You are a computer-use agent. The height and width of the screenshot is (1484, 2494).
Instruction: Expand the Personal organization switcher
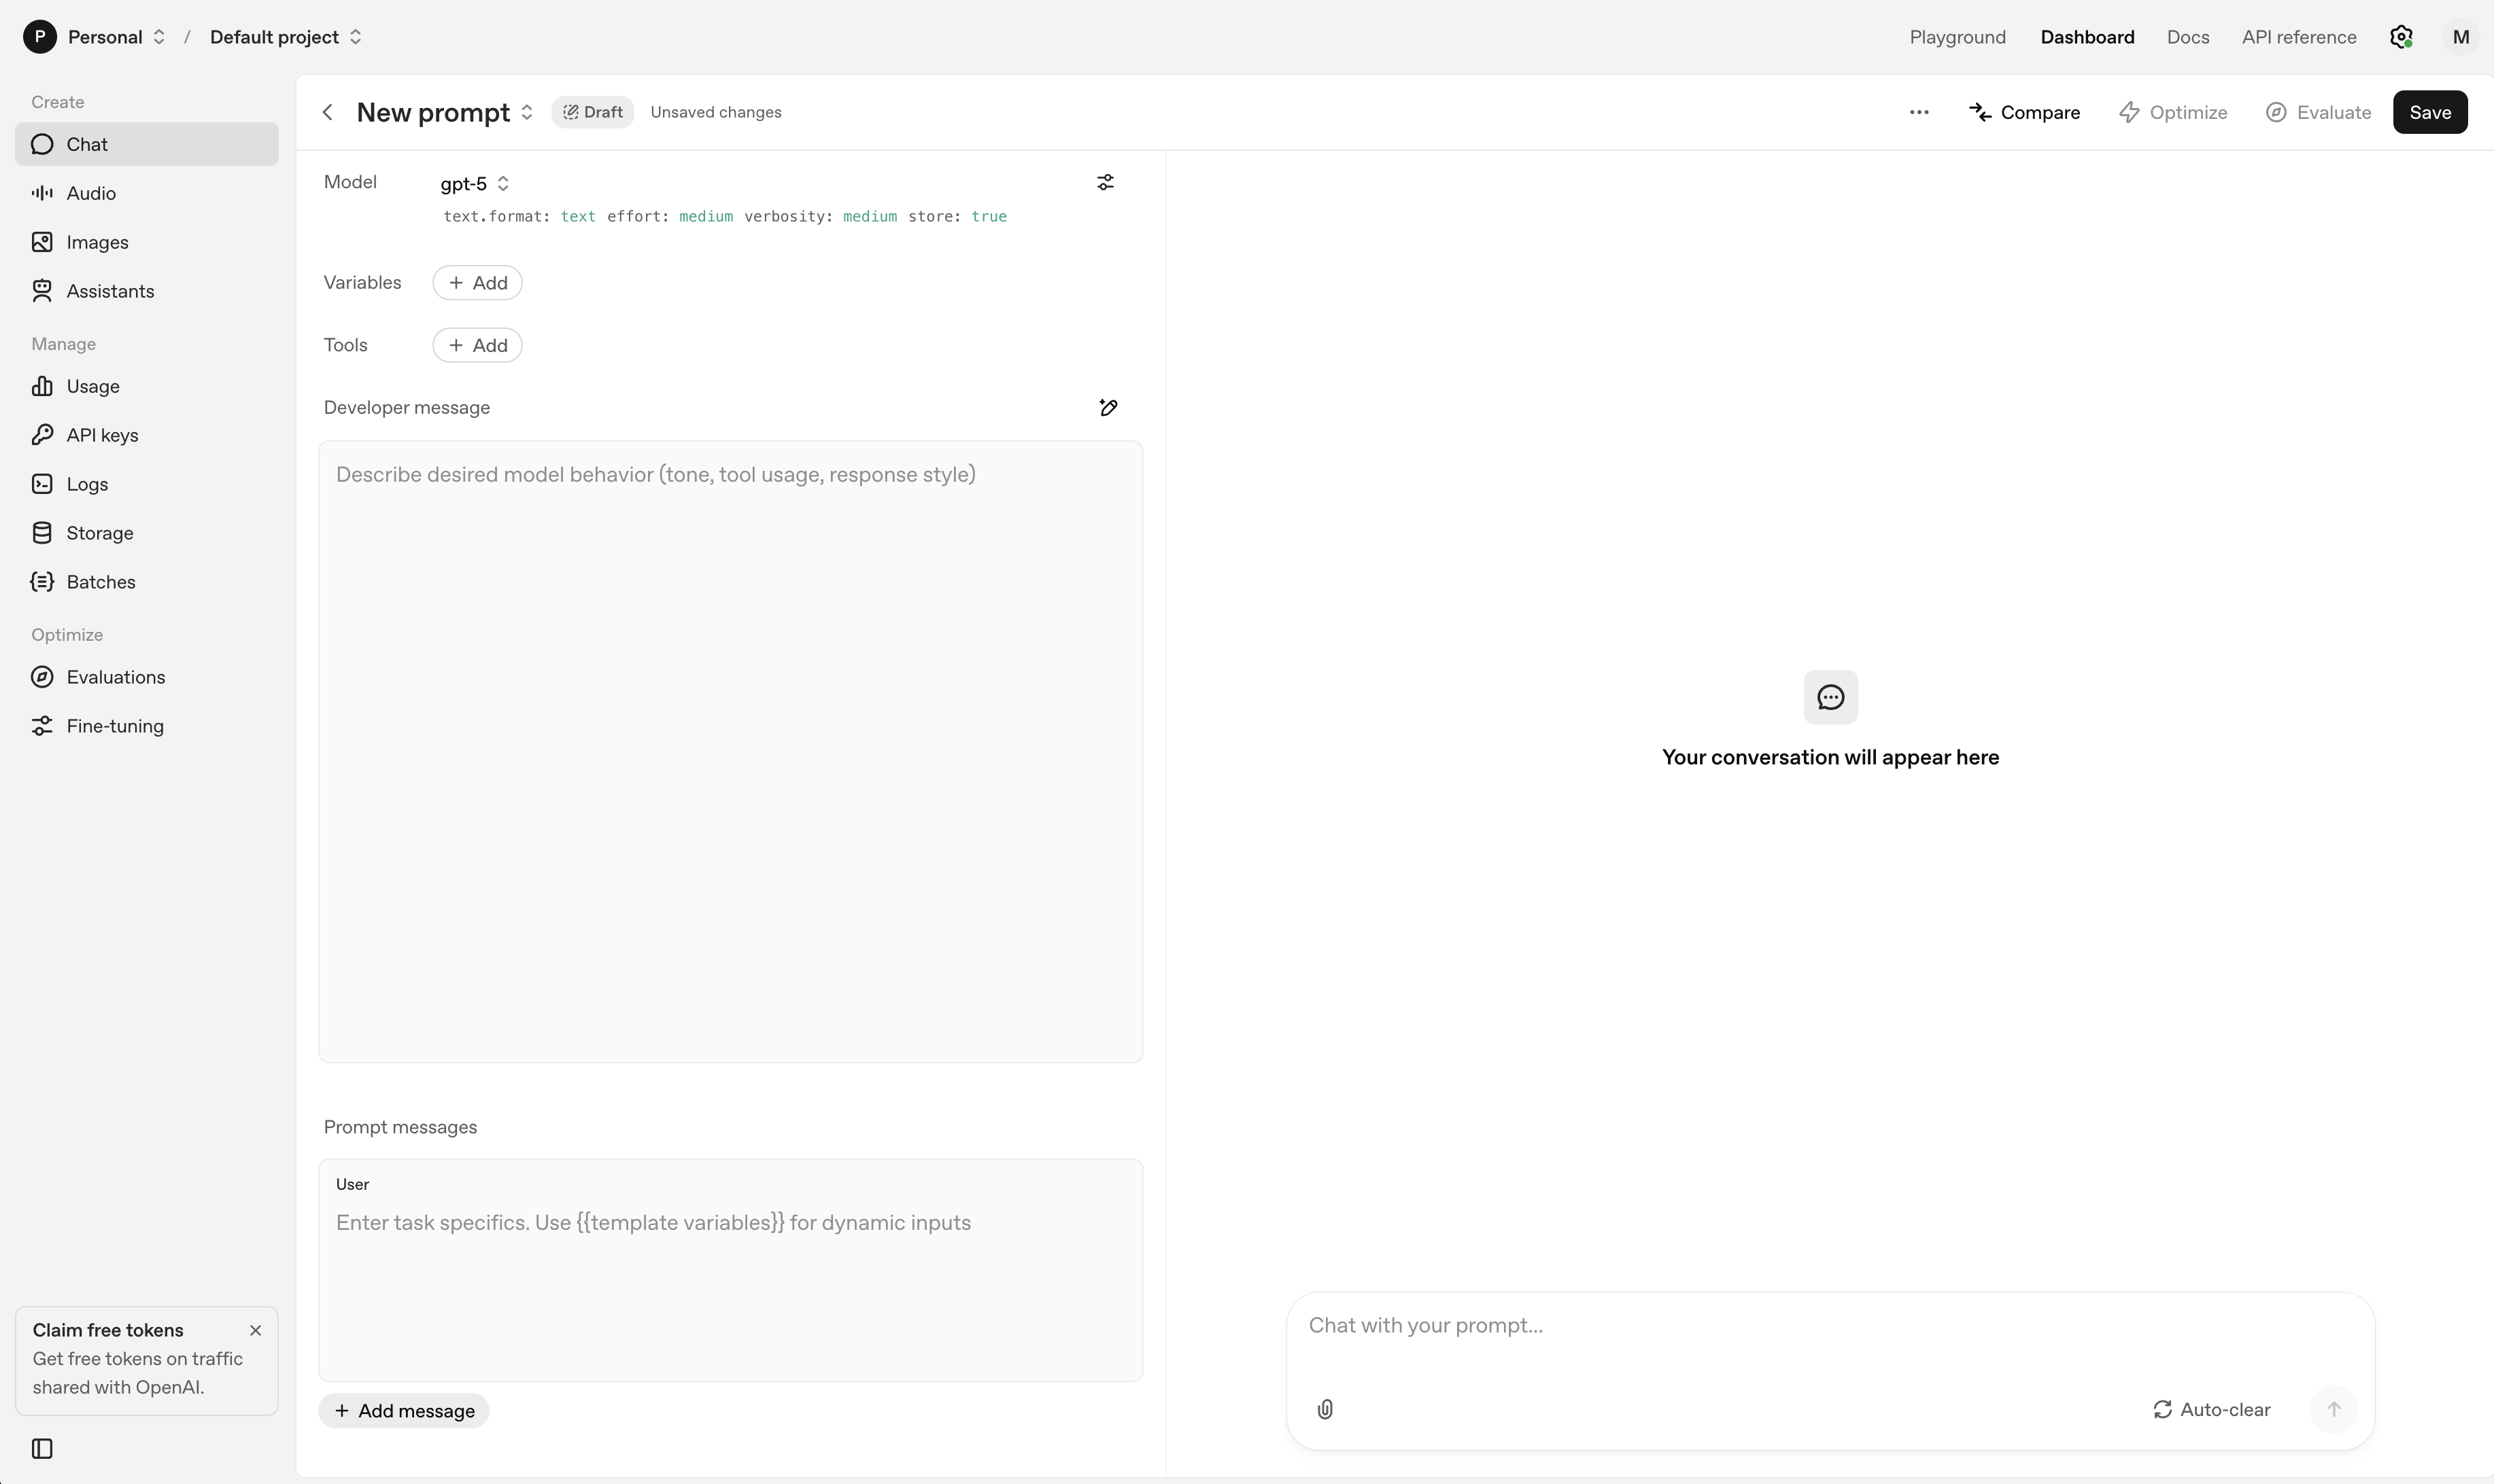click(x=116, y=37)
